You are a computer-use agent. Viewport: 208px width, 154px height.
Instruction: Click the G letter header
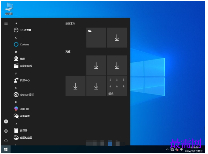(16, 88)
